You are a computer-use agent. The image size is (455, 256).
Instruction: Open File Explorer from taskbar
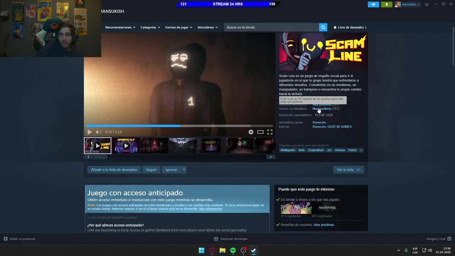(x=223, y=250)
